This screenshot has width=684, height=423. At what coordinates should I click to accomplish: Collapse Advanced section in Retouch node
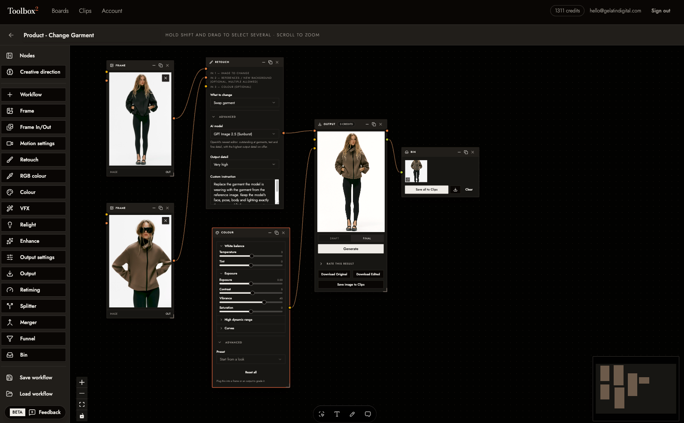click(224, 117)
